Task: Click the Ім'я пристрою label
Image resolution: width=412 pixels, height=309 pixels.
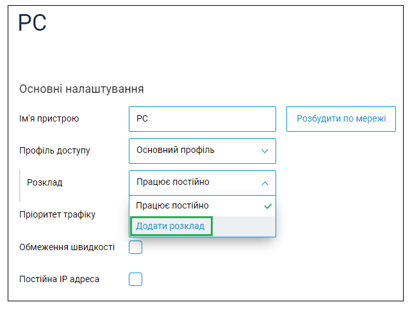Action: pyautogui.click(x=49, y=119)
